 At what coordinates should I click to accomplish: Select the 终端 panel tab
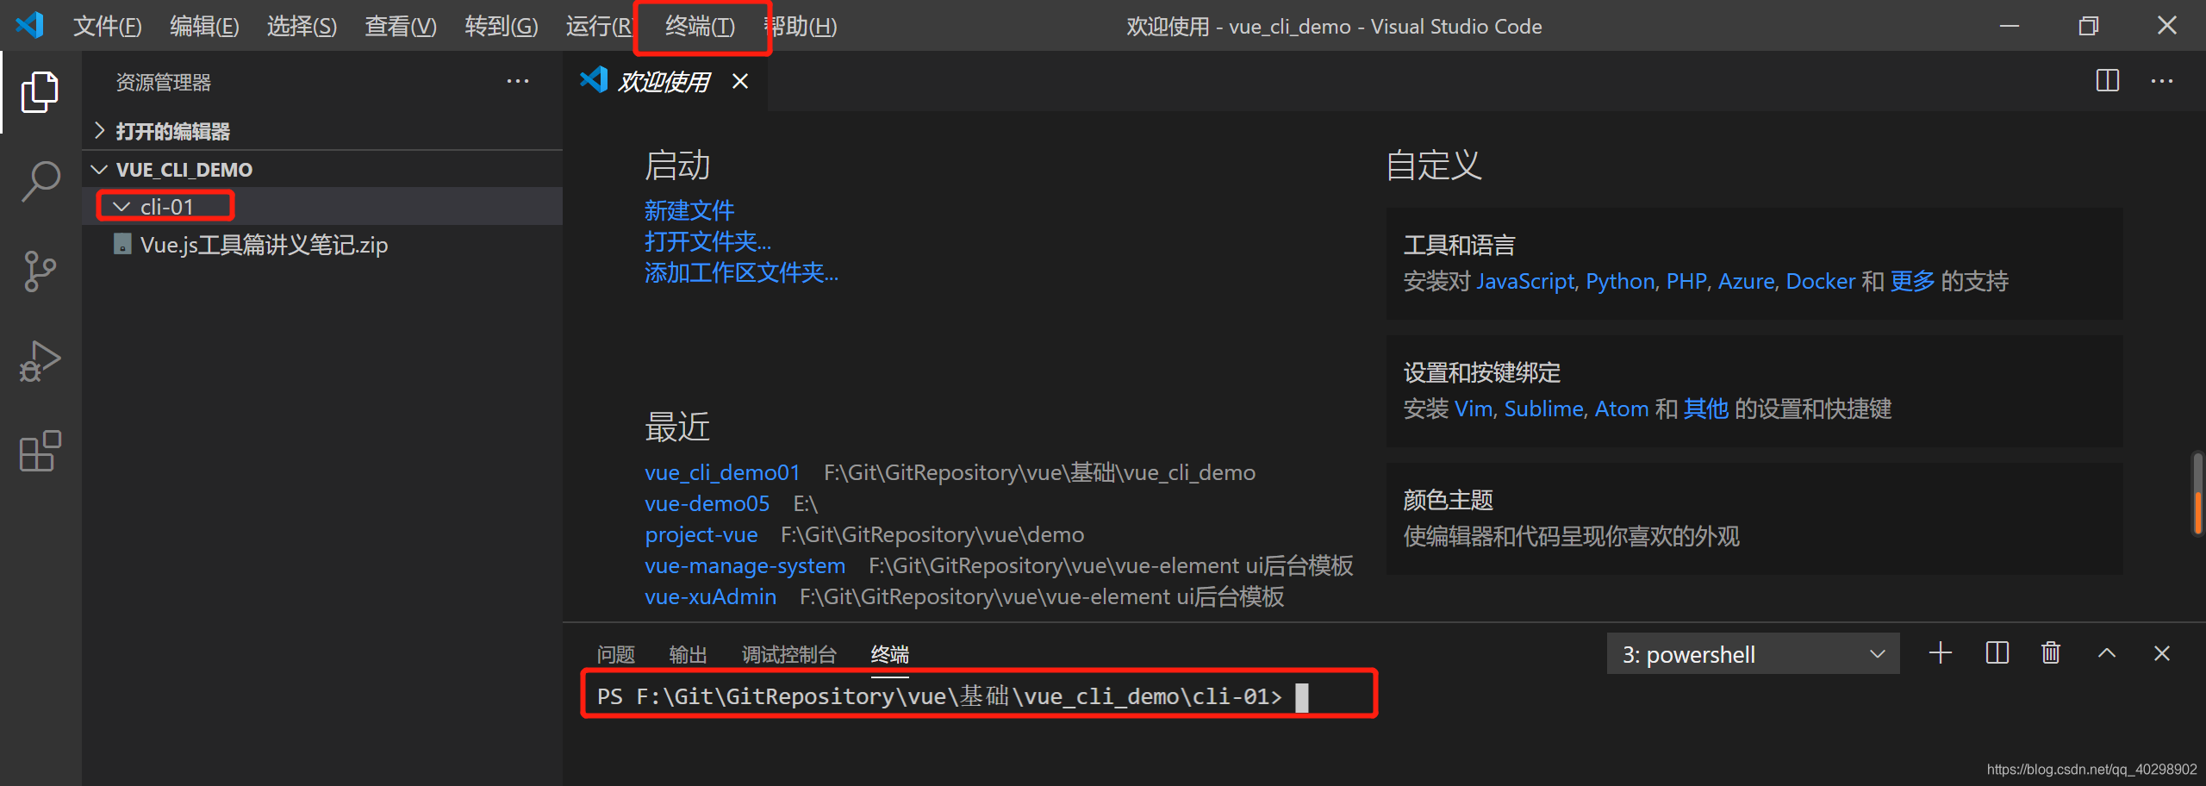point(890,655)
